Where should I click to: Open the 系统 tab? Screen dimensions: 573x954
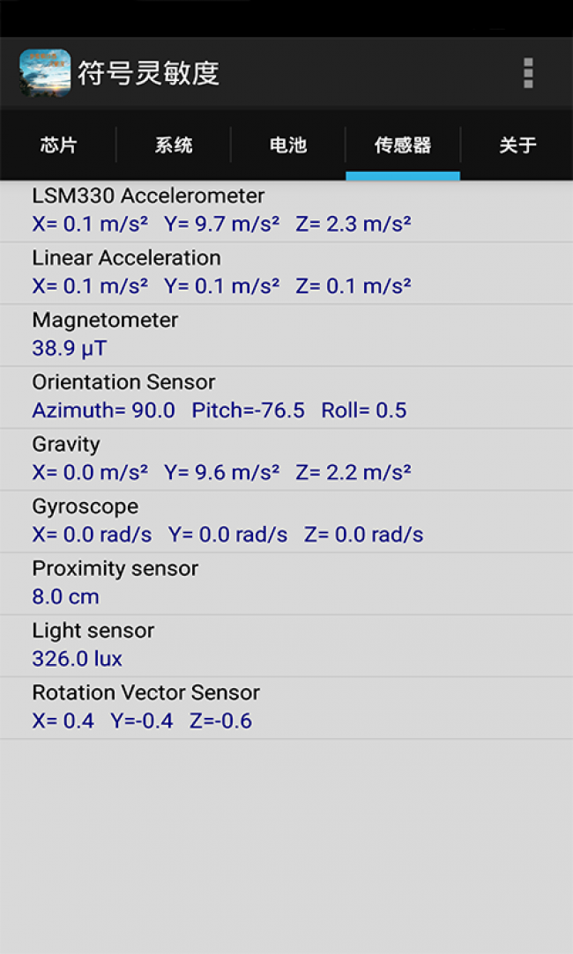click(174, 145)
